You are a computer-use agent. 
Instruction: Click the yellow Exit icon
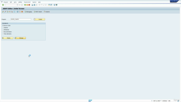27,5
